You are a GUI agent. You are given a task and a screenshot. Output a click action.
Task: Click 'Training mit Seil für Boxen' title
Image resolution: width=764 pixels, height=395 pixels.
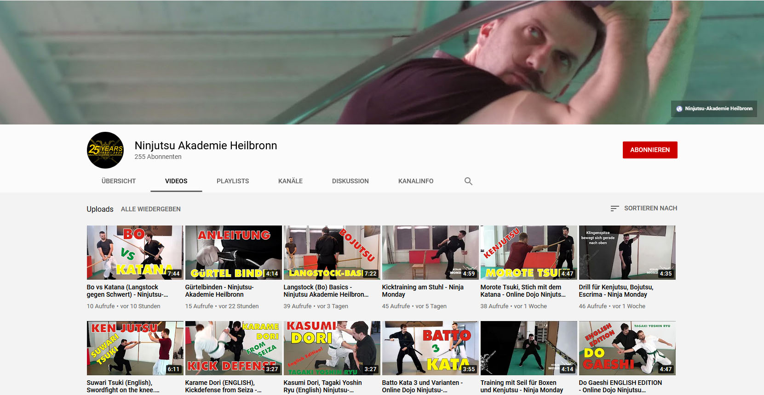(x=522, y=386)
